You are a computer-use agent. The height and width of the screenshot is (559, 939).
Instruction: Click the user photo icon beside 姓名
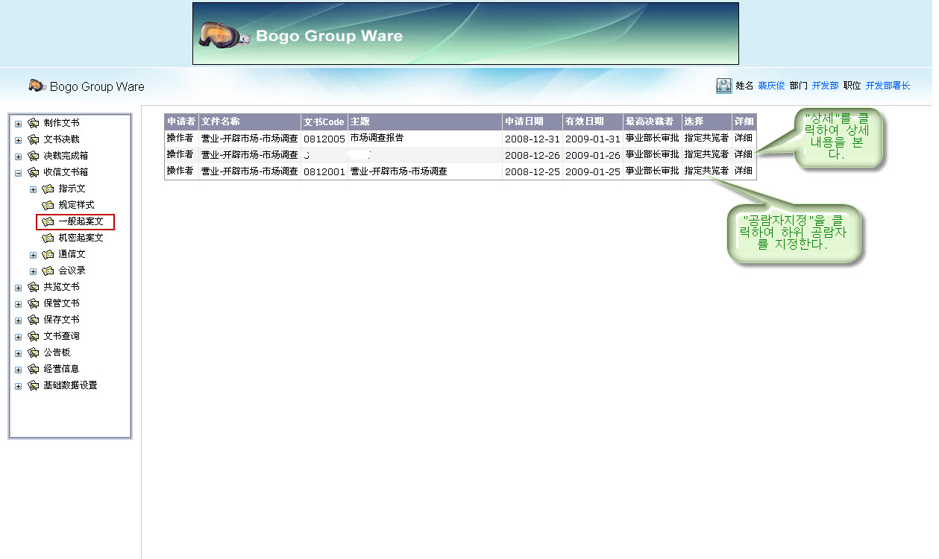point(723,86)
